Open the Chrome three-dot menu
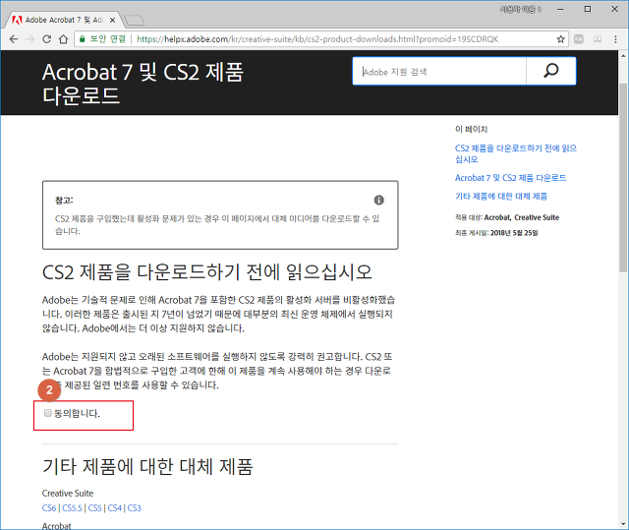Screen dimensions: 629x530 pyautogui.click(x=615, y=39)
